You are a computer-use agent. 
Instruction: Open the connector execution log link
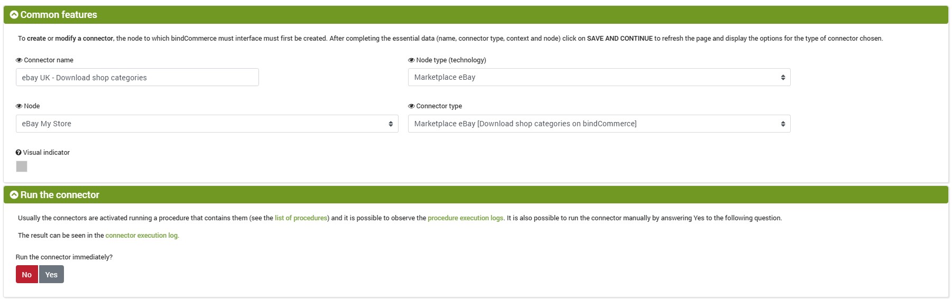tap(142, 236)
